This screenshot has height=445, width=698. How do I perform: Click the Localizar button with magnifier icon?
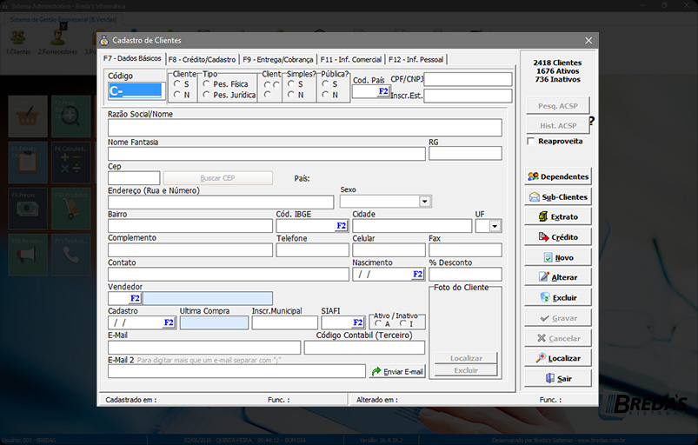[557, 358]
